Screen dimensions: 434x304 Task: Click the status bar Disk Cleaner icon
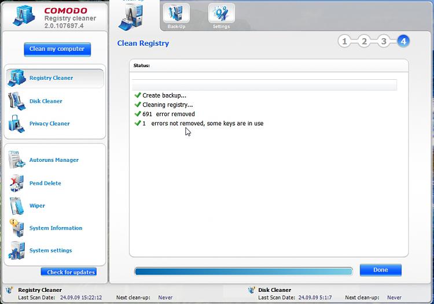pos(251,290)
